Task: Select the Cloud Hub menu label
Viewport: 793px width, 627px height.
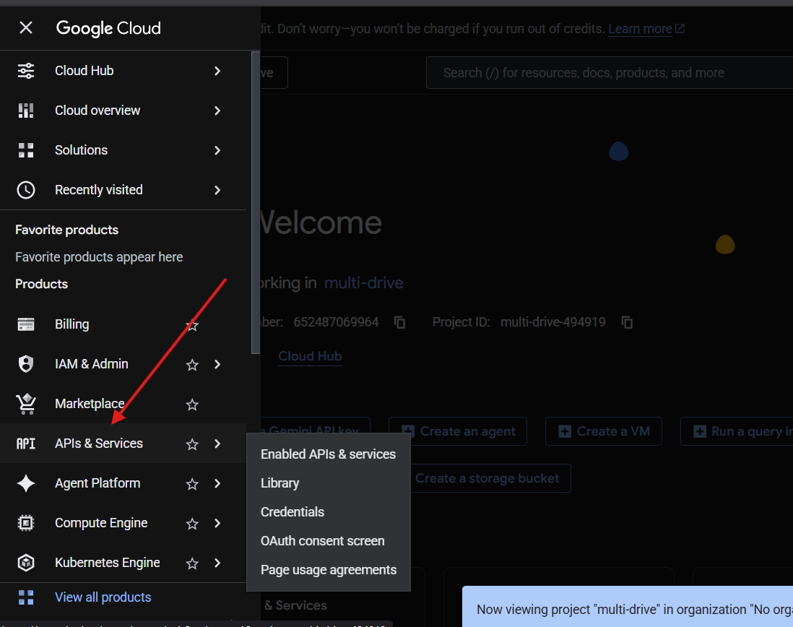Action: tap(84, 71)
